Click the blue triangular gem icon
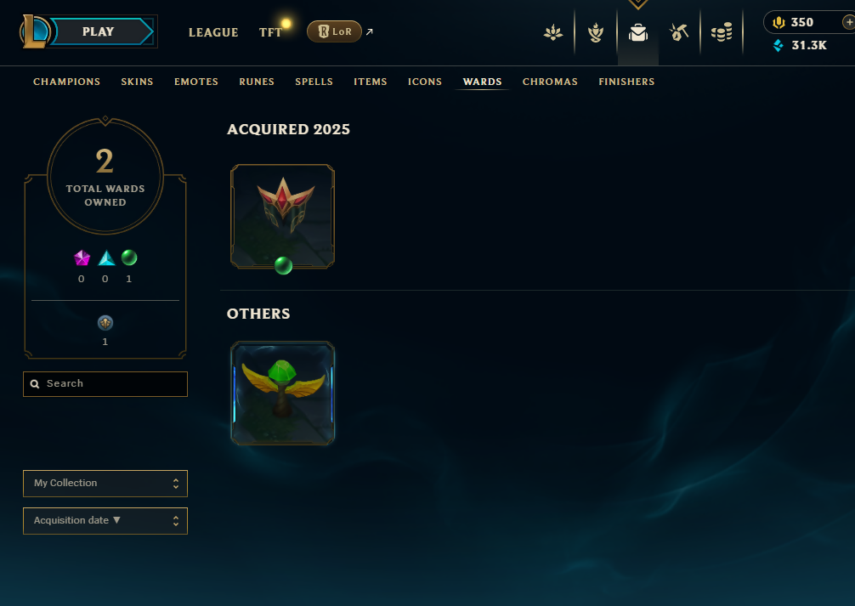855x606 pixels. [106, 258]
